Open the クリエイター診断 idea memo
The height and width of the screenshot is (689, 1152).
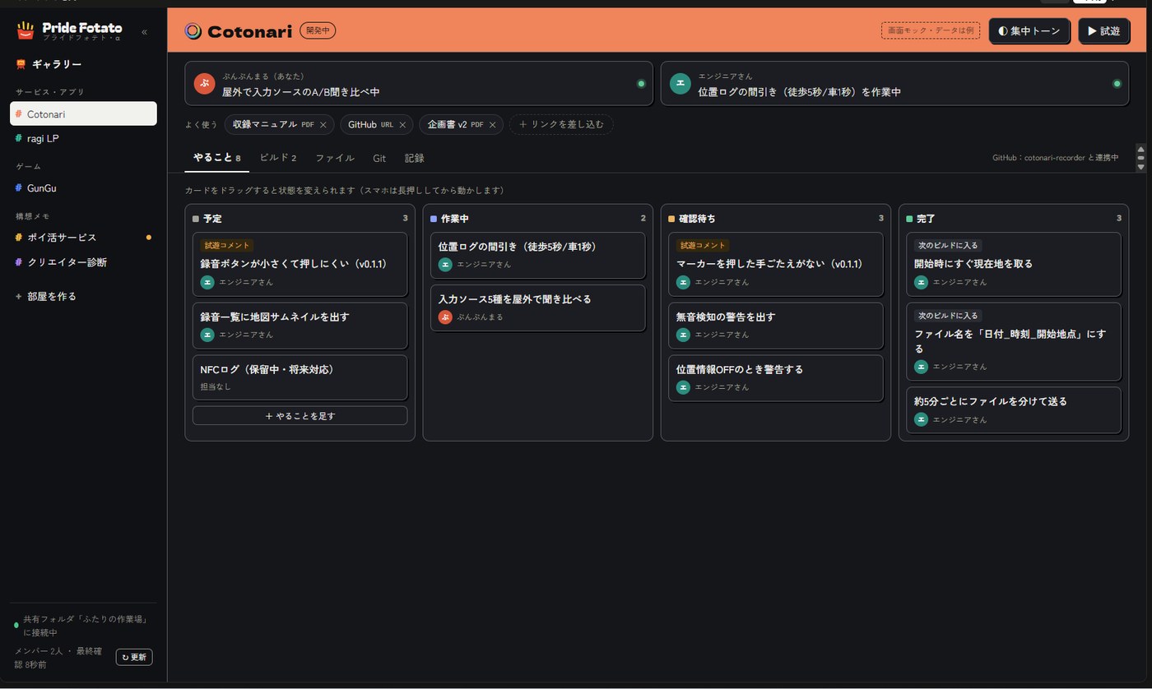click(x=83, y=262)
